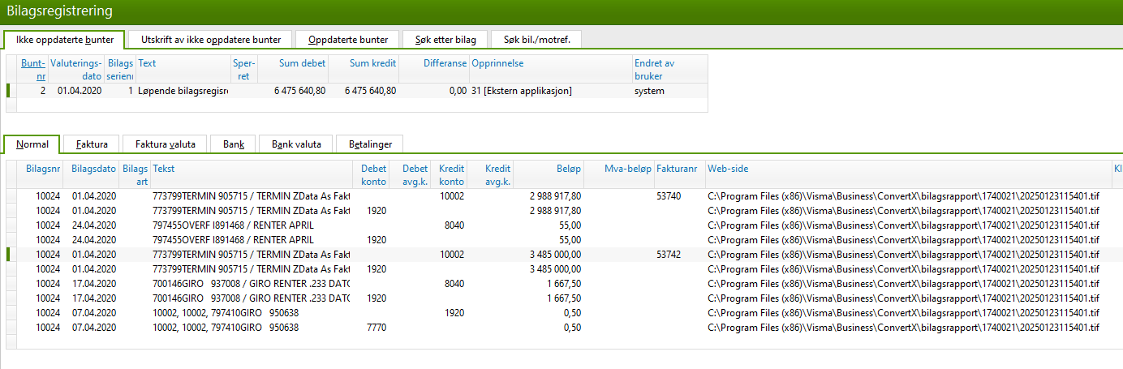Open the Utskrift av ikke oppdatere bunter tab
The height and width of the screenshot is (369, 1123).
click(210, 39)
